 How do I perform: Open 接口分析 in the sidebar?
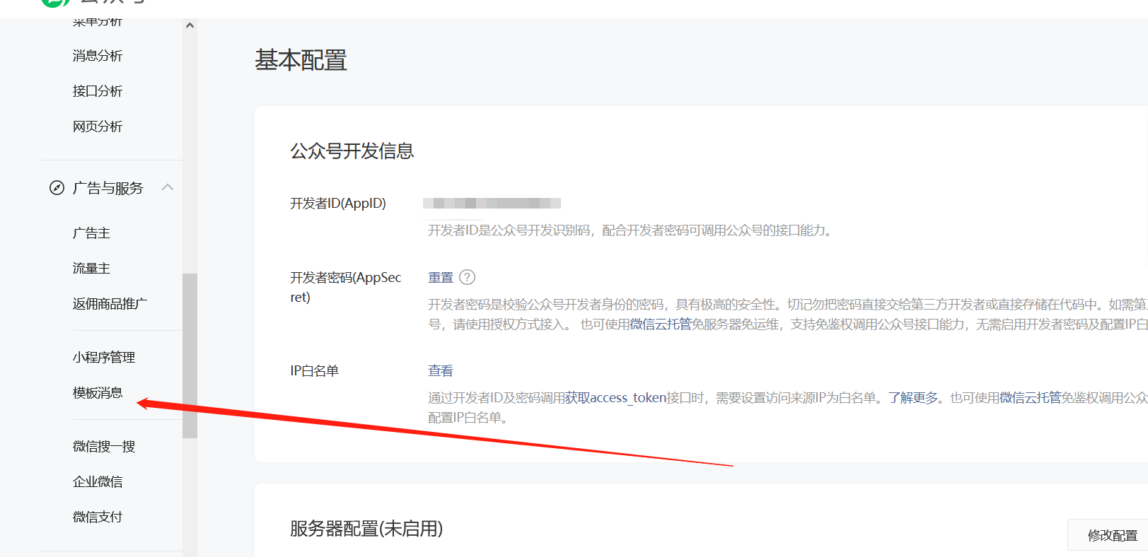(98, 91)
